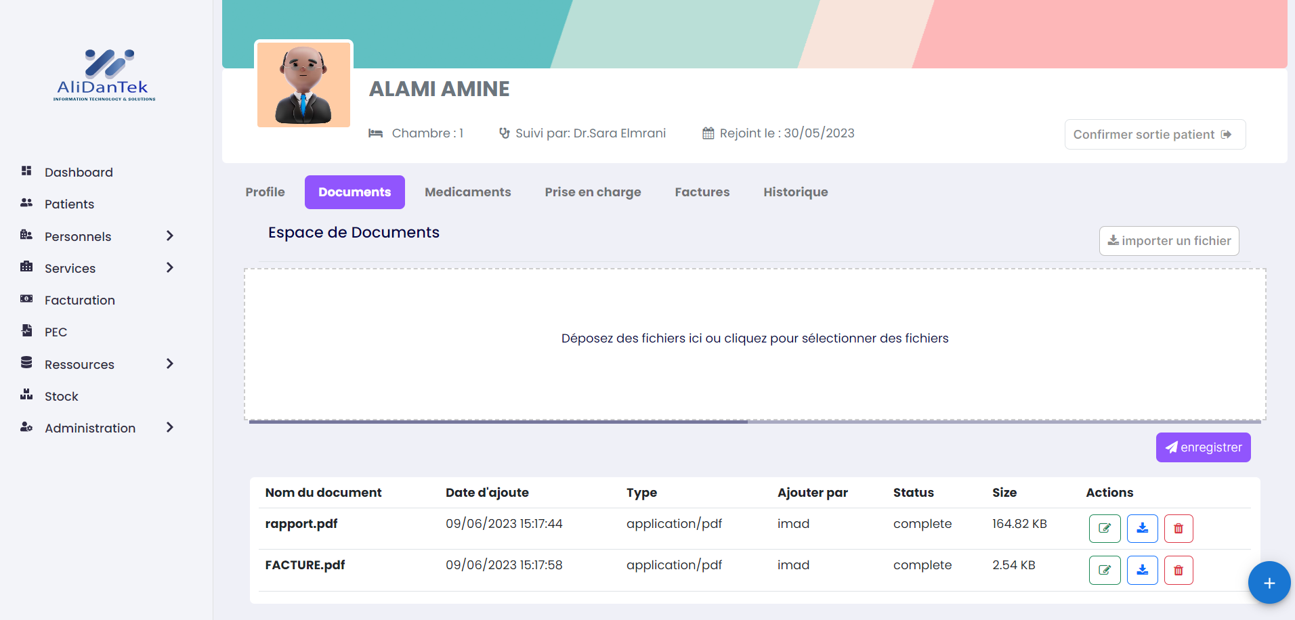Delete the rapport.pdf document
This screenshot has height=620, width=1295.
click(1179, 529)
